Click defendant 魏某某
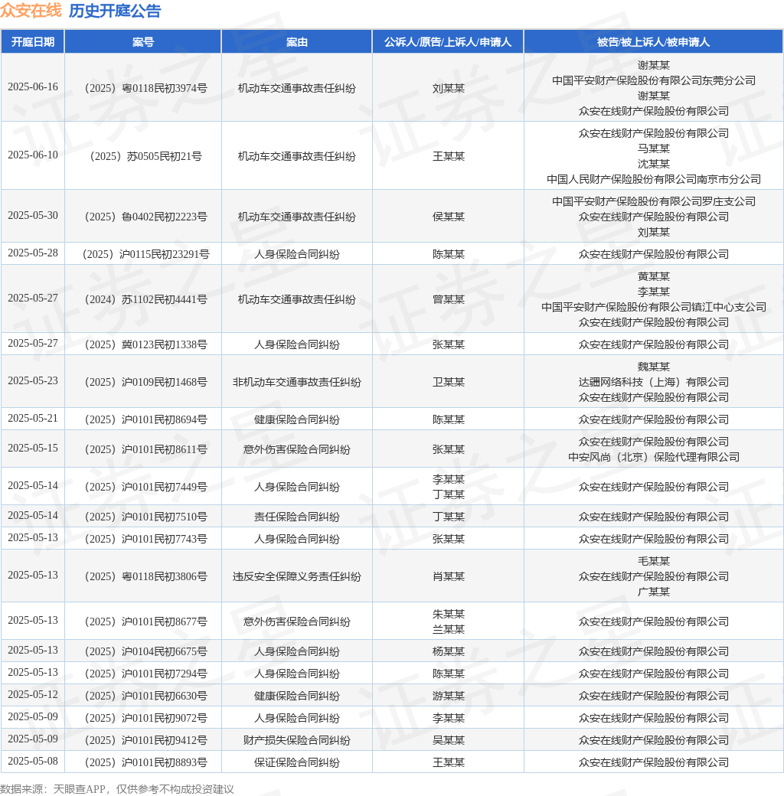The image size is (784, 796). [654, 367]
